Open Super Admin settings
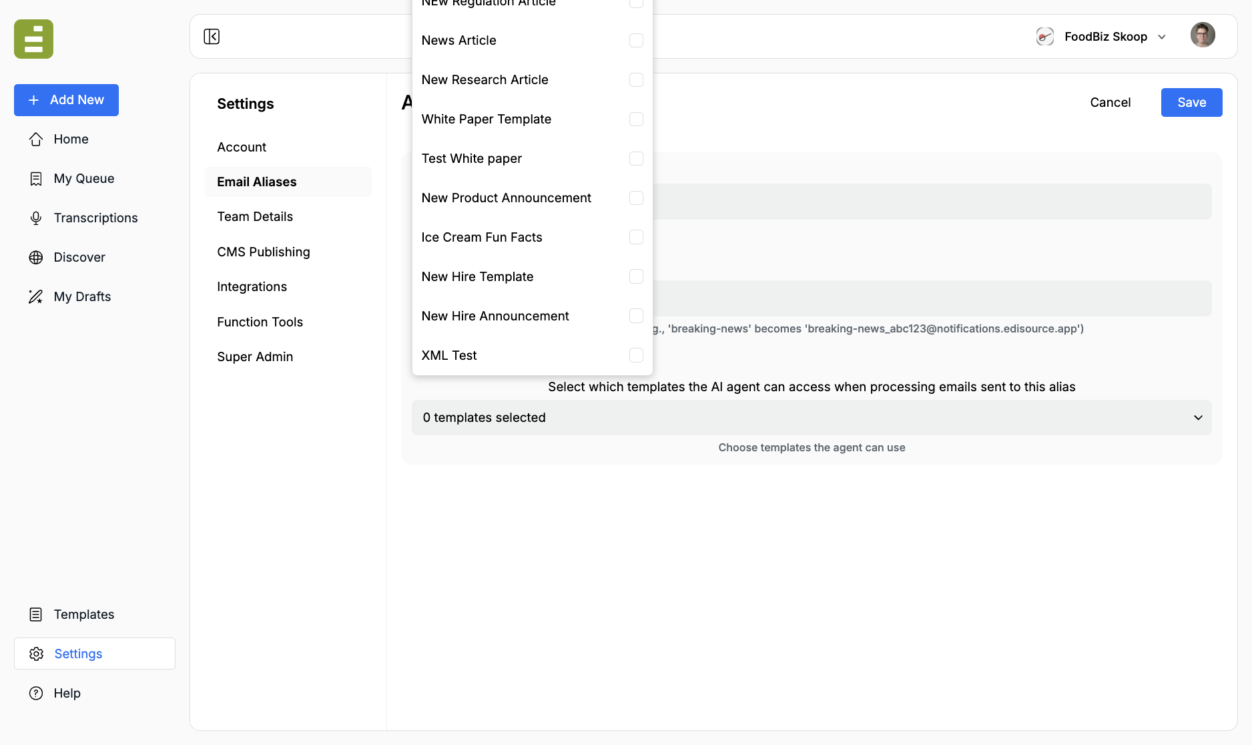Screen dimensions: 1252x745 (x=255, y=356)
